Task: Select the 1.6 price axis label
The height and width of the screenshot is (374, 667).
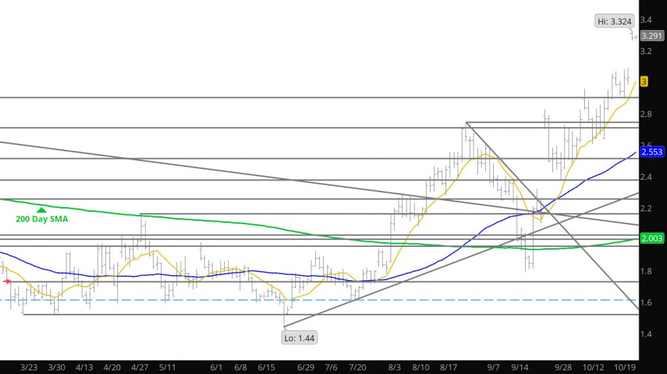Action: 647,303
